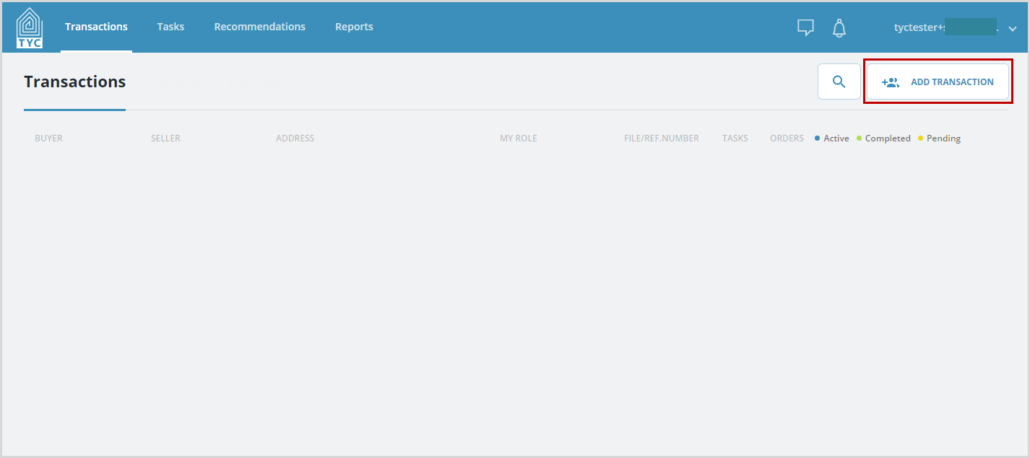The width and height of the screenshot is (1030, 458).
Task: Open the notifications bell
Action: click(839, 27)
